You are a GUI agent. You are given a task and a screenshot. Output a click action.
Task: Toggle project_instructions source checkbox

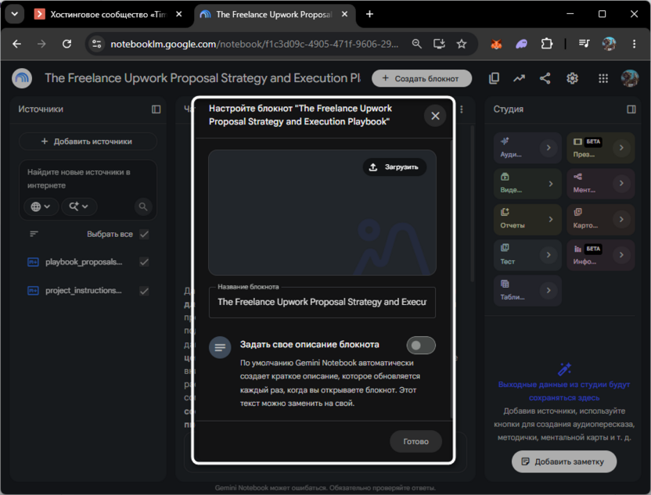[144, 291]
